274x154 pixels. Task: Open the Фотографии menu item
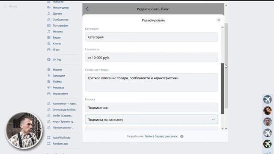(60, 26)
